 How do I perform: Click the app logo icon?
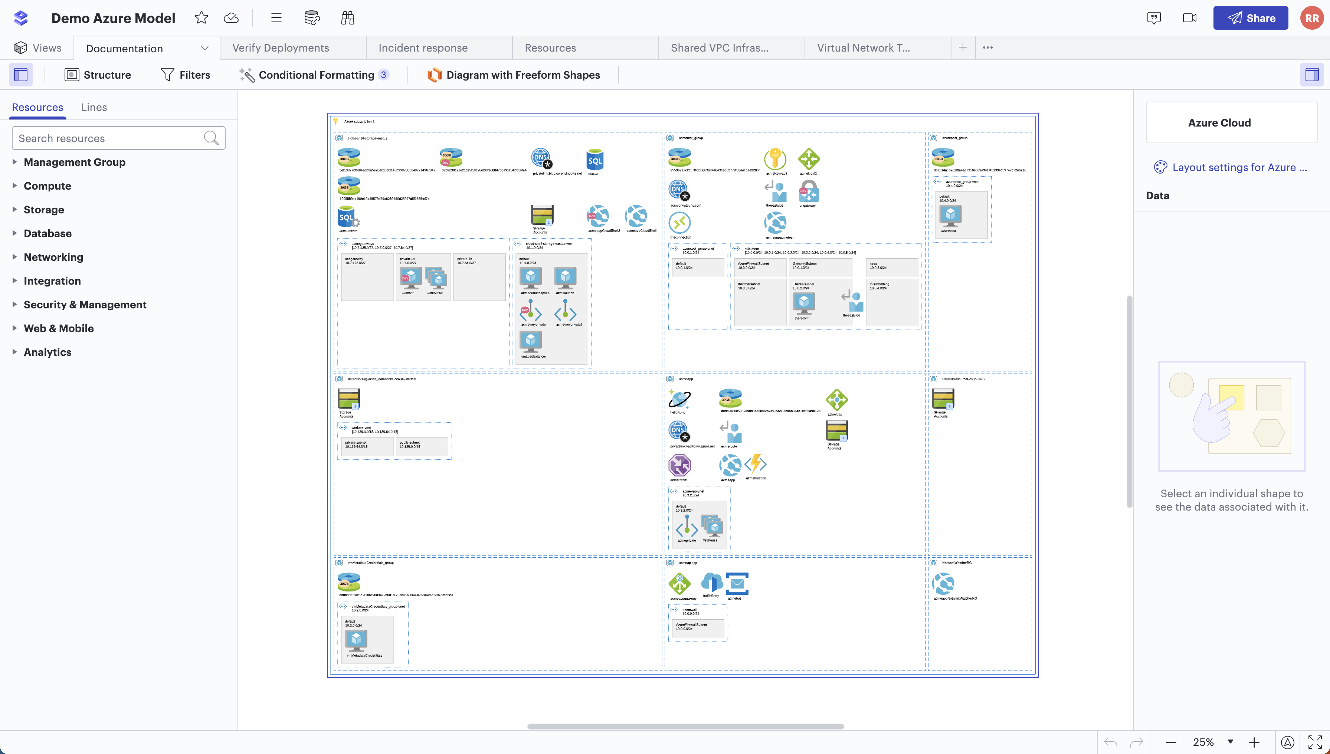(21, 18)
